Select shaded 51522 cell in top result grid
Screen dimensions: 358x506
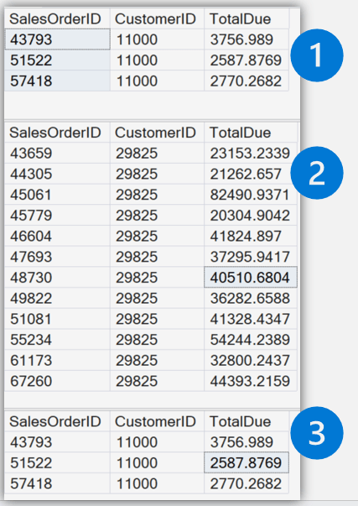57,60
